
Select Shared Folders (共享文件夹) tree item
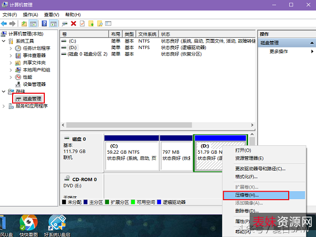34,63
